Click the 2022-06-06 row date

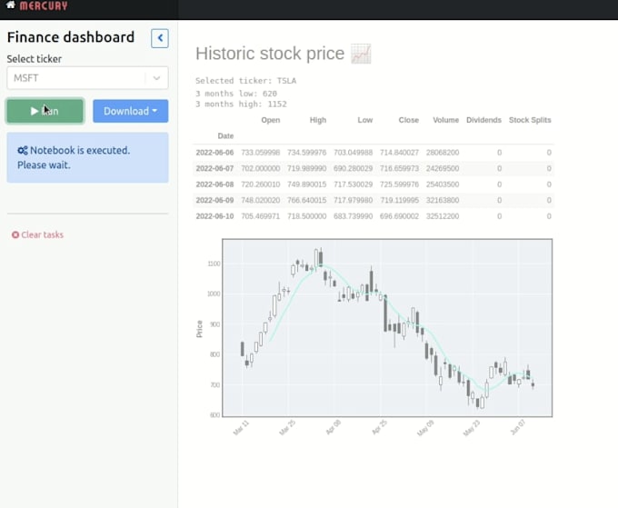[x=214, y=153]
